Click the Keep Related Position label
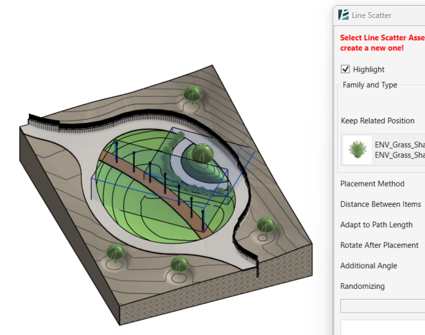Image resolution: width=425 pixels, height=335 pixels. 377,120
